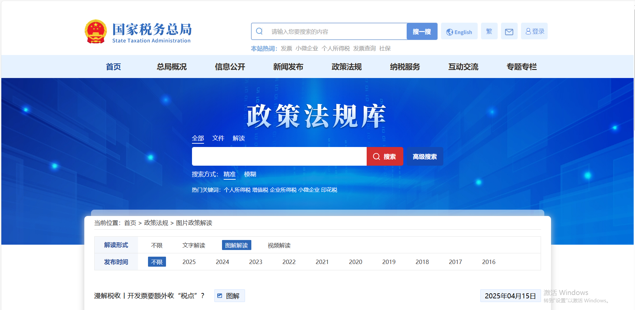Click hot word 发票
The width and height of the screenshot is (635, 310).
click(x=286, y=49)
